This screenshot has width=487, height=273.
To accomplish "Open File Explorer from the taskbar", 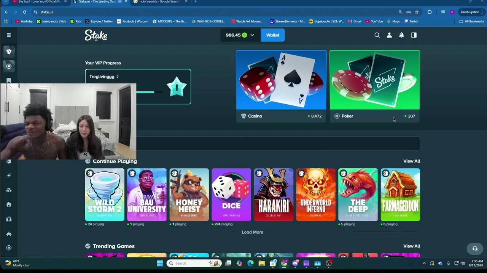I will (261, 263).
